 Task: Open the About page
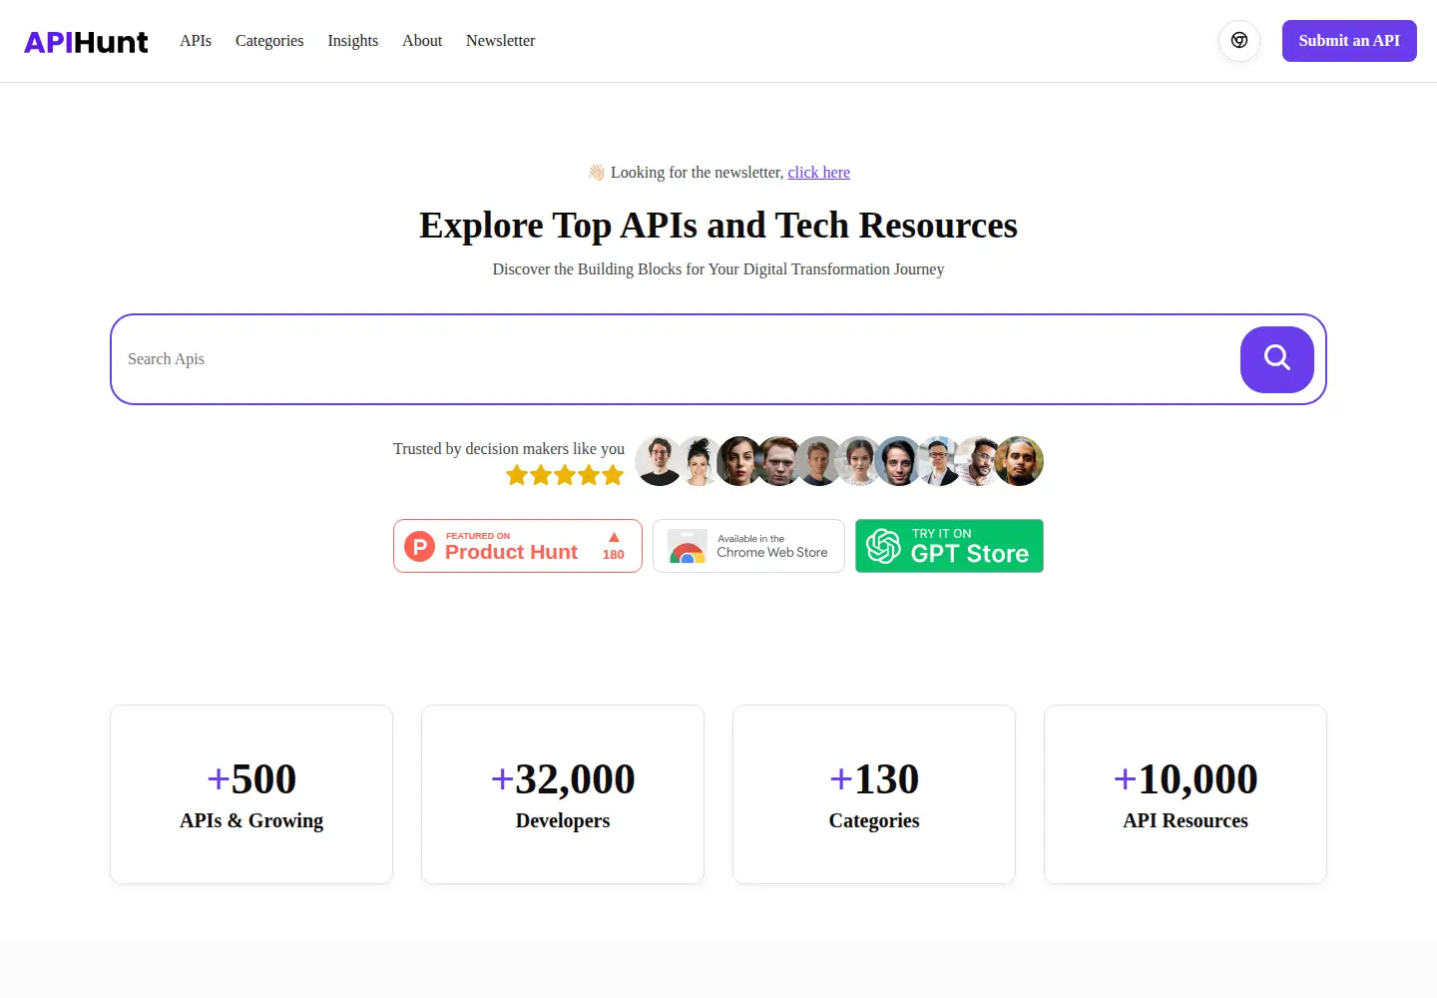click(x=422, y=41)
